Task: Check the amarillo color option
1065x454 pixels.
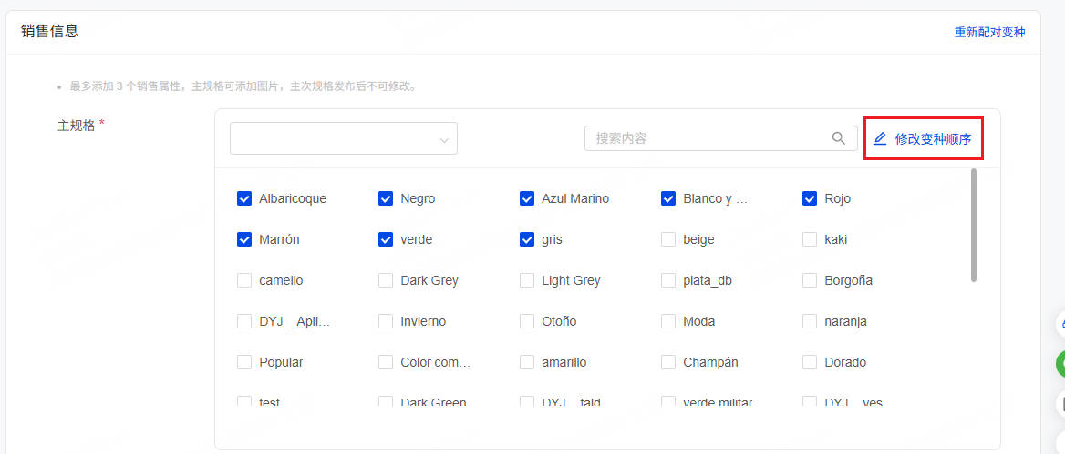Action: pyautogui.click(x=527, y=362)
